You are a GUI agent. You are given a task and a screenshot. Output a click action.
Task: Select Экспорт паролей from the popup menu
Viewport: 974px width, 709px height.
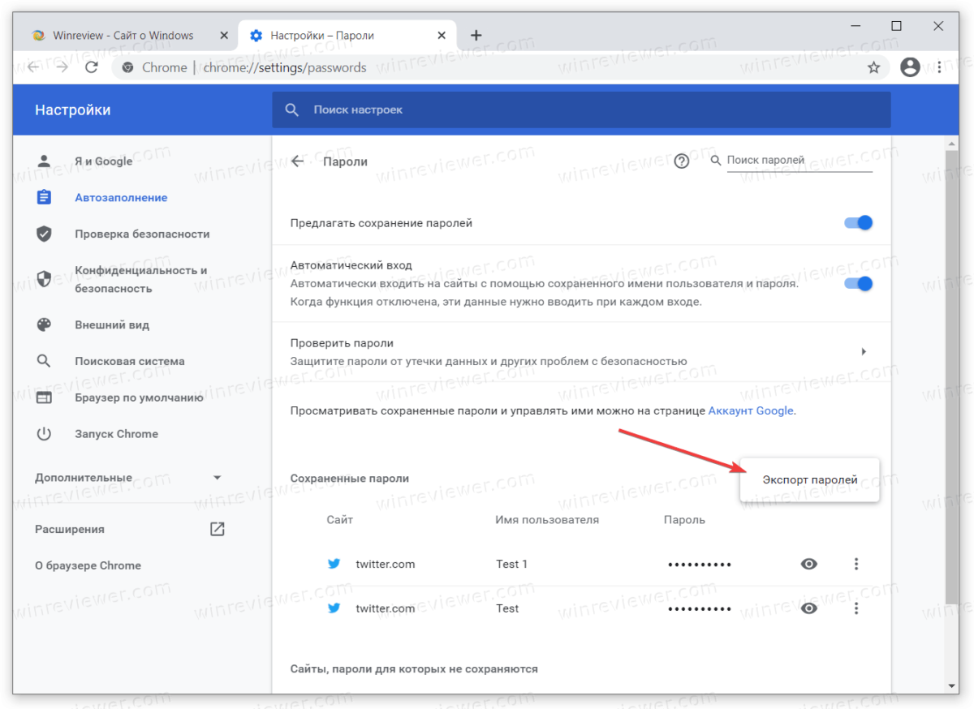click(x=809, y=479)
